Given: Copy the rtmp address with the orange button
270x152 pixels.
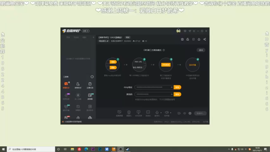Looking at the screenshot, I should pos(178,87).
